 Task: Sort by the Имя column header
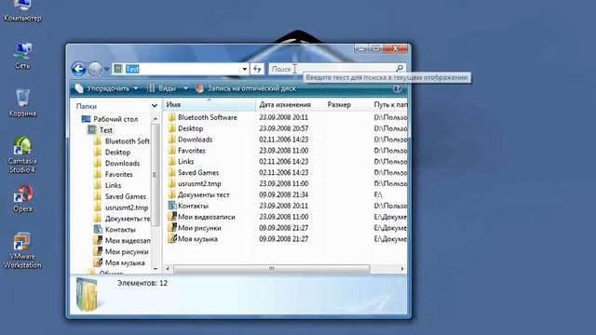[210, 104]
